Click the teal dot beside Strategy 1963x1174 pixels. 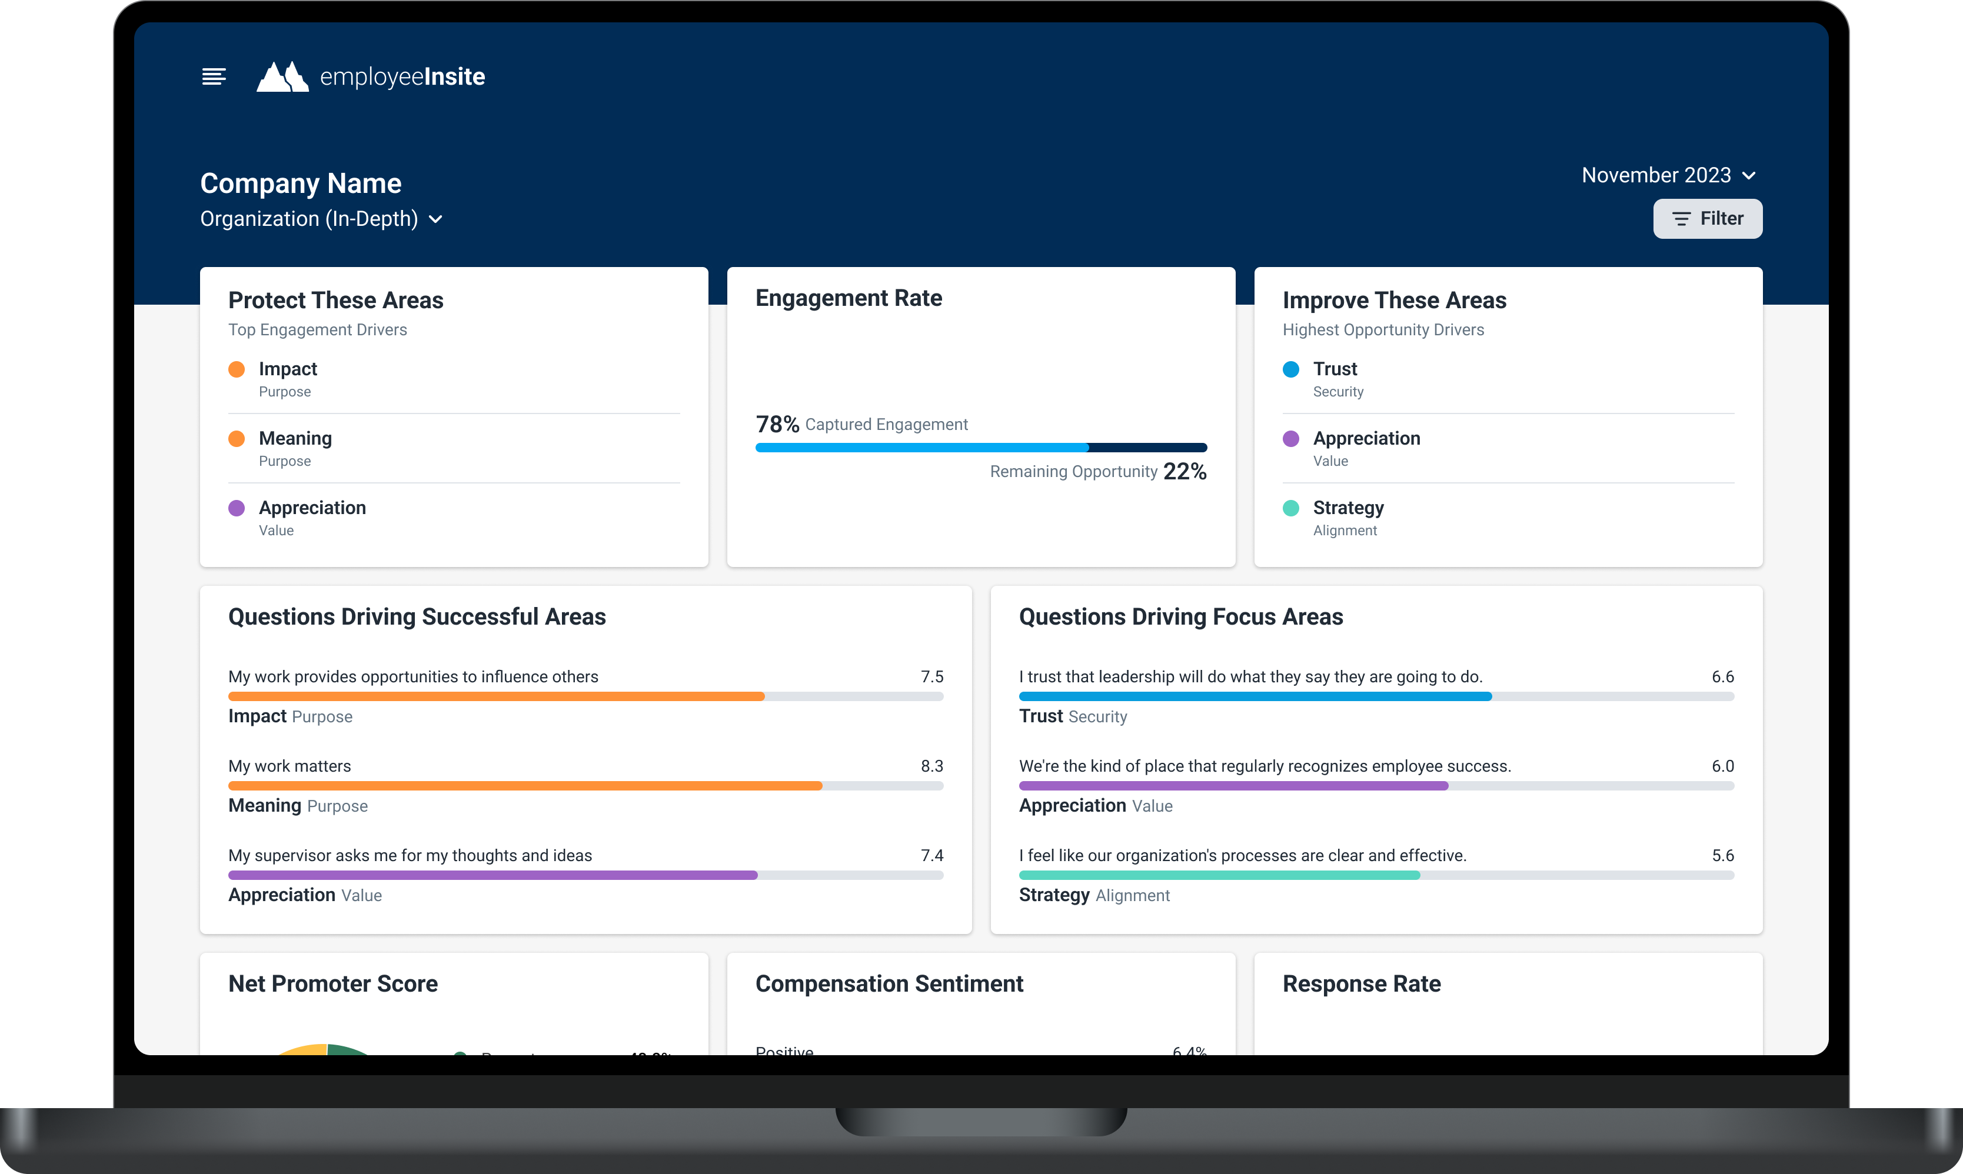pyautogui.click(x=1290, y=507)
